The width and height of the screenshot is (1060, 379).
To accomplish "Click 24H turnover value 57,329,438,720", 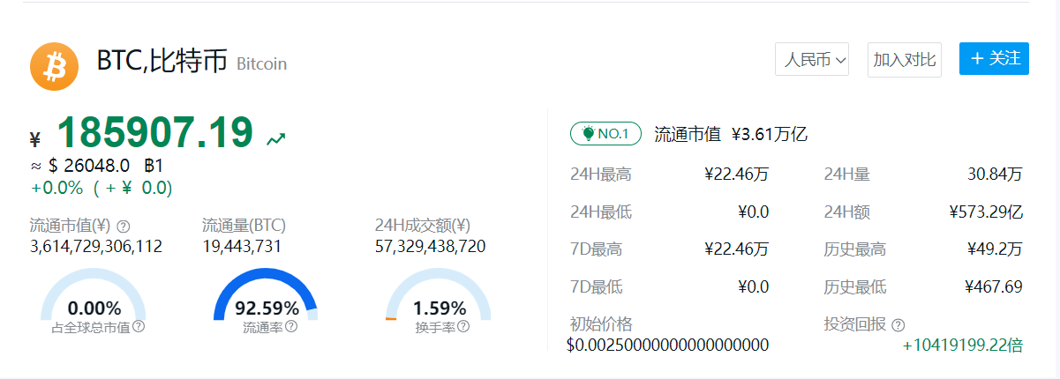I will point(430,247).
